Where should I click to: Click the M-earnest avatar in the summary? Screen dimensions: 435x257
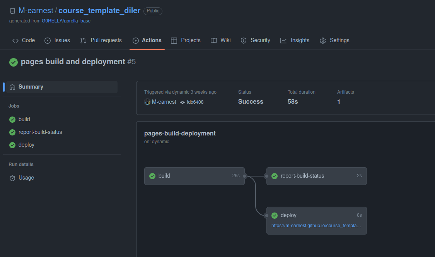click(x=147, y=102)
